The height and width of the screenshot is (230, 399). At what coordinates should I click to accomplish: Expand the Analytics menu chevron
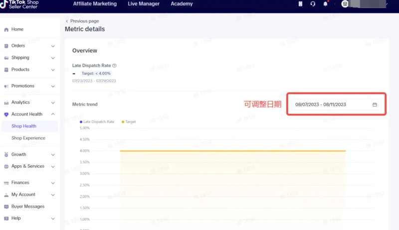(53, 103)
